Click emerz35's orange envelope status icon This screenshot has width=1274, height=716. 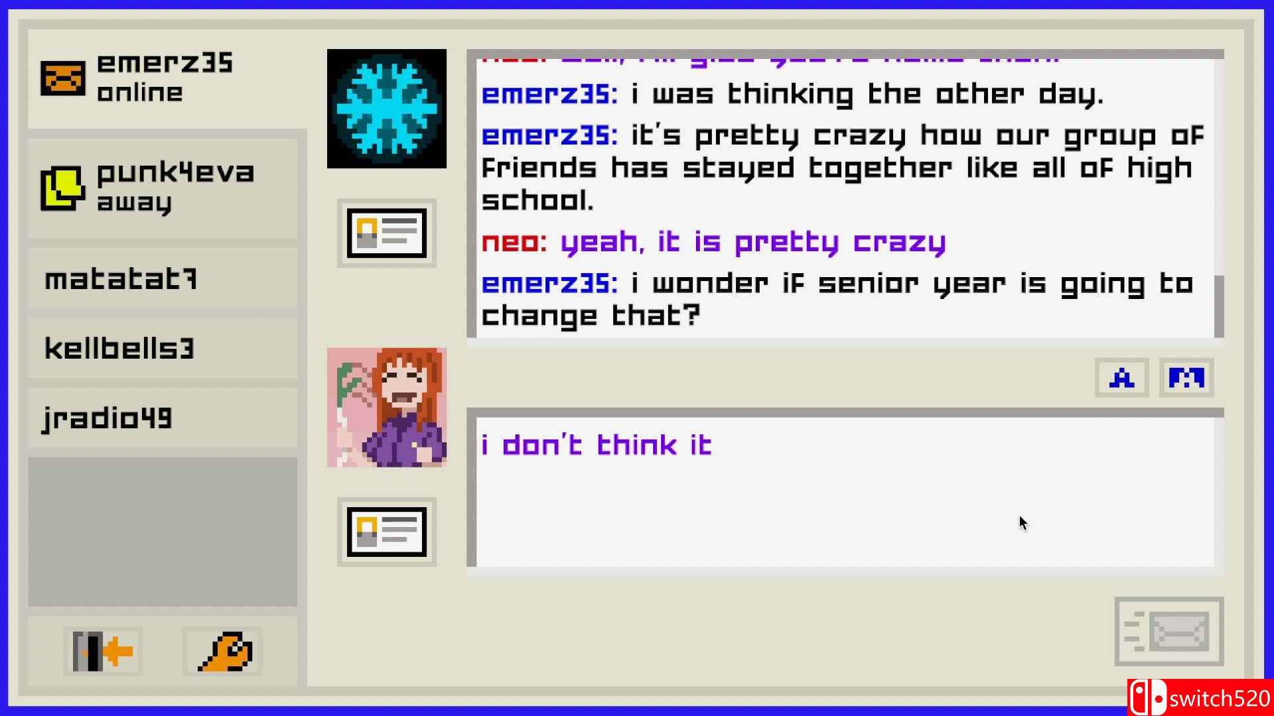pos(63,78)
